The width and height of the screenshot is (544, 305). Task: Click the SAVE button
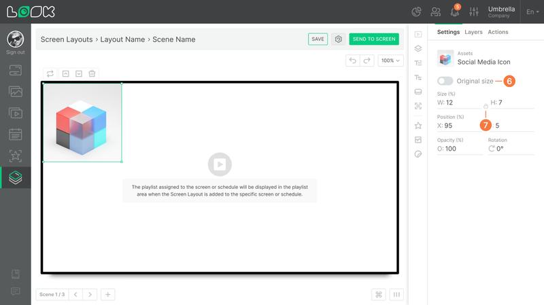pyautogui.click(x=318, y=39)
